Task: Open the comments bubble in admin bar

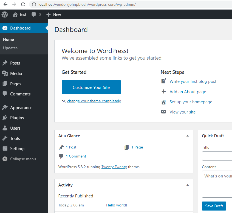Action: 36,14
